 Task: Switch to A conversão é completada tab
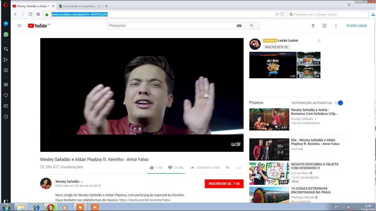pos(79,6)
